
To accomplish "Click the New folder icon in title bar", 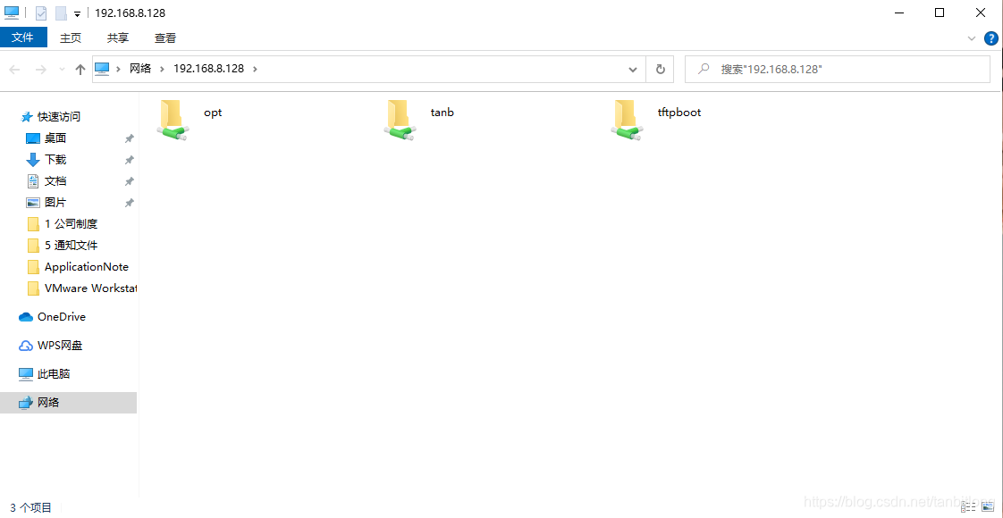I will click(61, 13).
